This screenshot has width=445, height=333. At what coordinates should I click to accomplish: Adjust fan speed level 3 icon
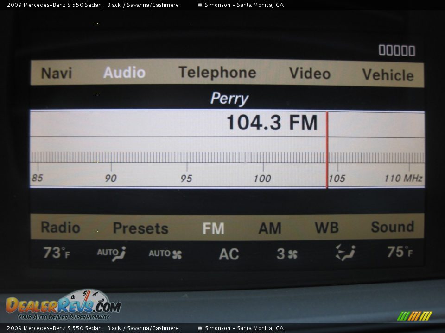click(x=287, y=254)
